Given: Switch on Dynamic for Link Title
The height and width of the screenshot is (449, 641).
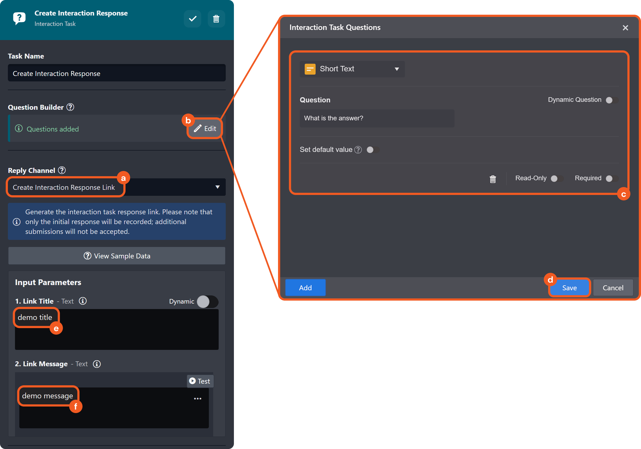Looking at the screenshot, I should point(207,302).
